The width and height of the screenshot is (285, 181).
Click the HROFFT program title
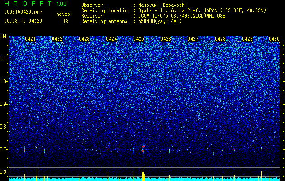pos(29,4)
